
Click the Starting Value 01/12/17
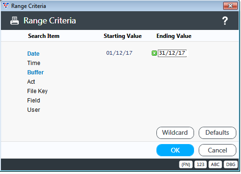tap(119, 53)
